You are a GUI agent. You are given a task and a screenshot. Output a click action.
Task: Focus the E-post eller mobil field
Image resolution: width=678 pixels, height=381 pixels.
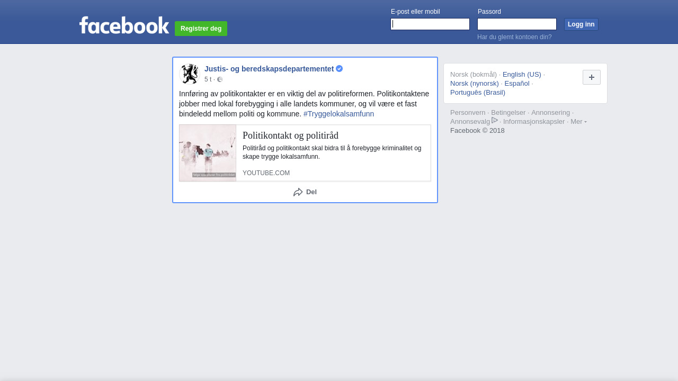[x=430, y=24]
